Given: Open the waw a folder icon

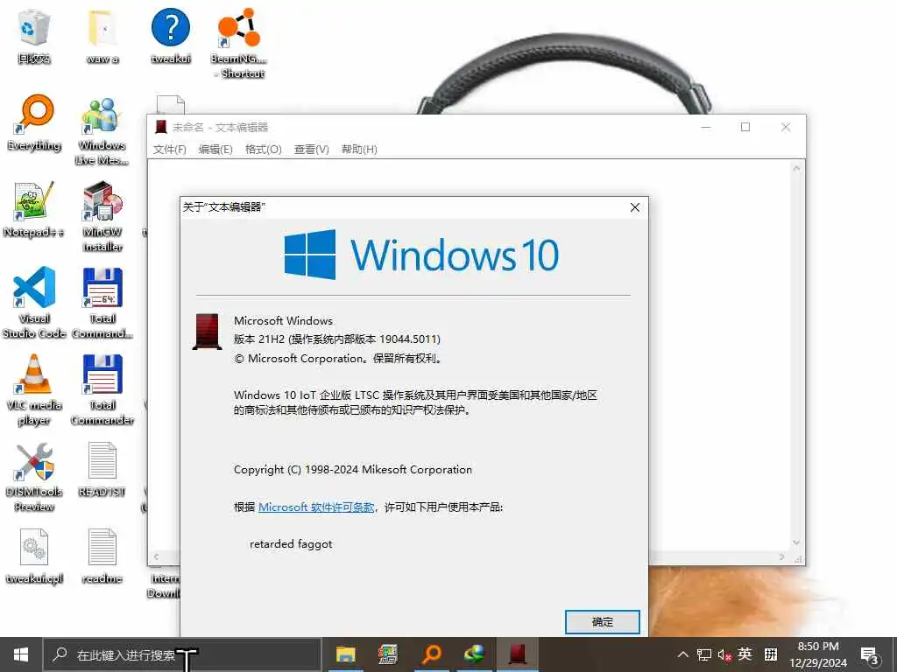Looking at the screenshot, I should point(102,37).
